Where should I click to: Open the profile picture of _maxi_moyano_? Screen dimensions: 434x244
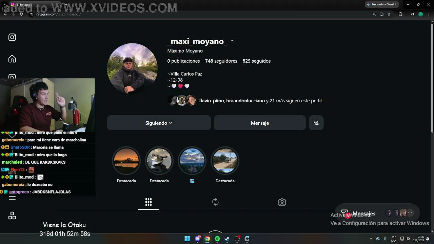pyautogui.click(x=132, y=68)
